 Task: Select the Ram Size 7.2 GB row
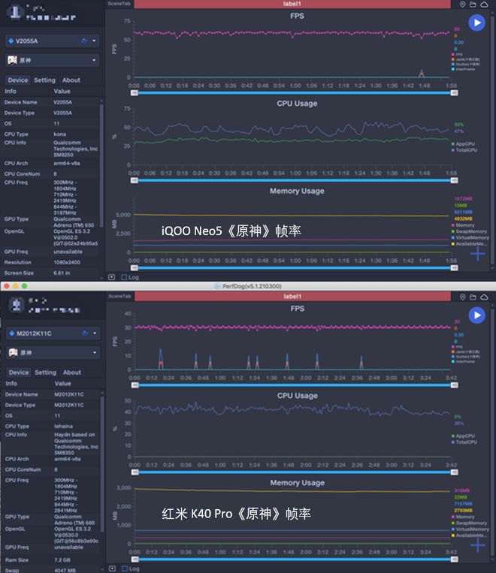[52, 559]
